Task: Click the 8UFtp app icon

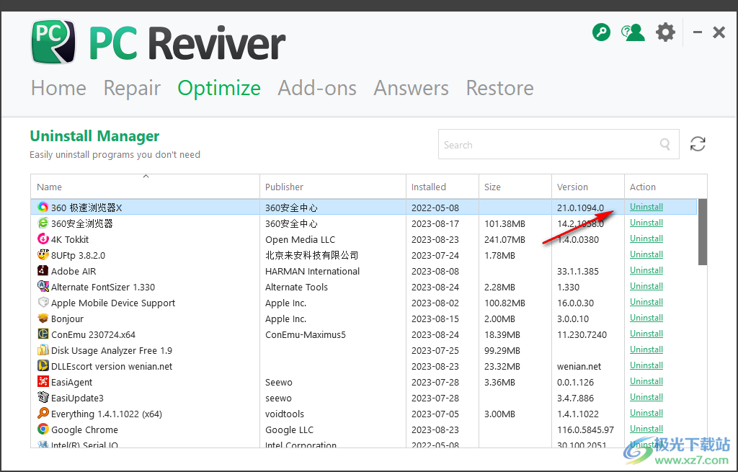Action: pyautogui.click(x=43, y=254)
